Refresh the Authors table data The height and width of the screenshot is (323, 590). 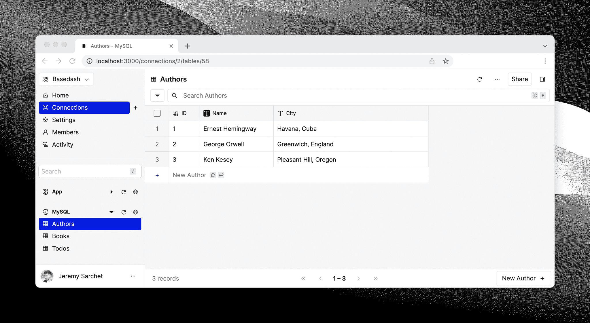[x=479, y=79]
